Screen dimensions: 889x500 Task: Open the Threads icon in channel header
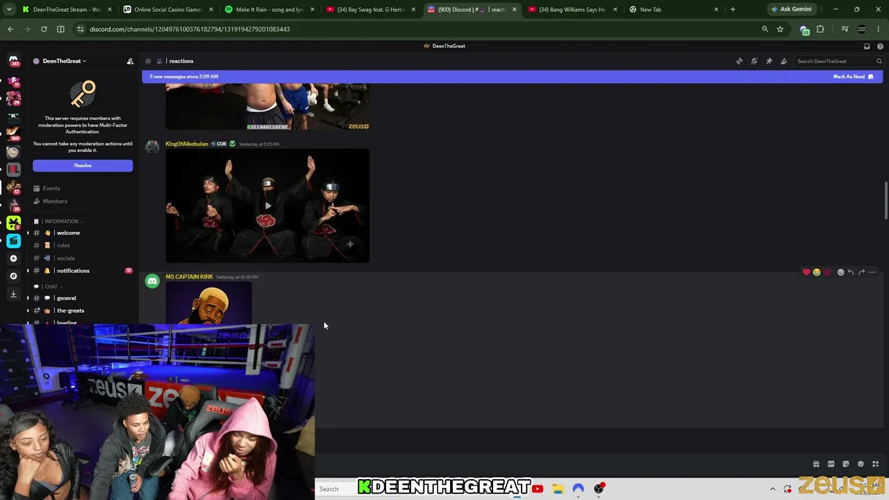point(739,61)
